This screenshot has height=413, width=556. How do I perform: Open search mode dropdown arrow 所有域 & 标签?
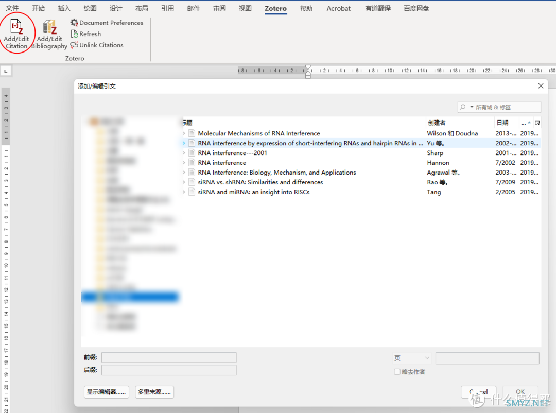click(472, 107)
